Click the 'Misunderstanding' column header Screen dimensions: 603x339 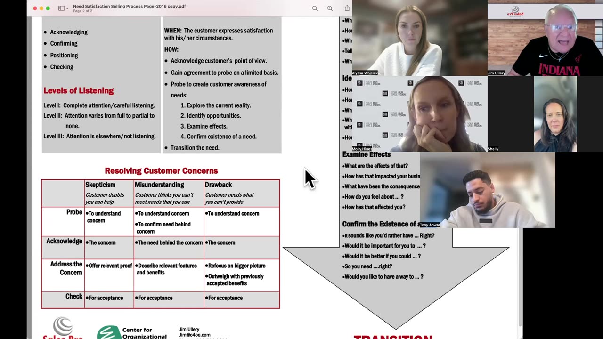click(159, 185)
